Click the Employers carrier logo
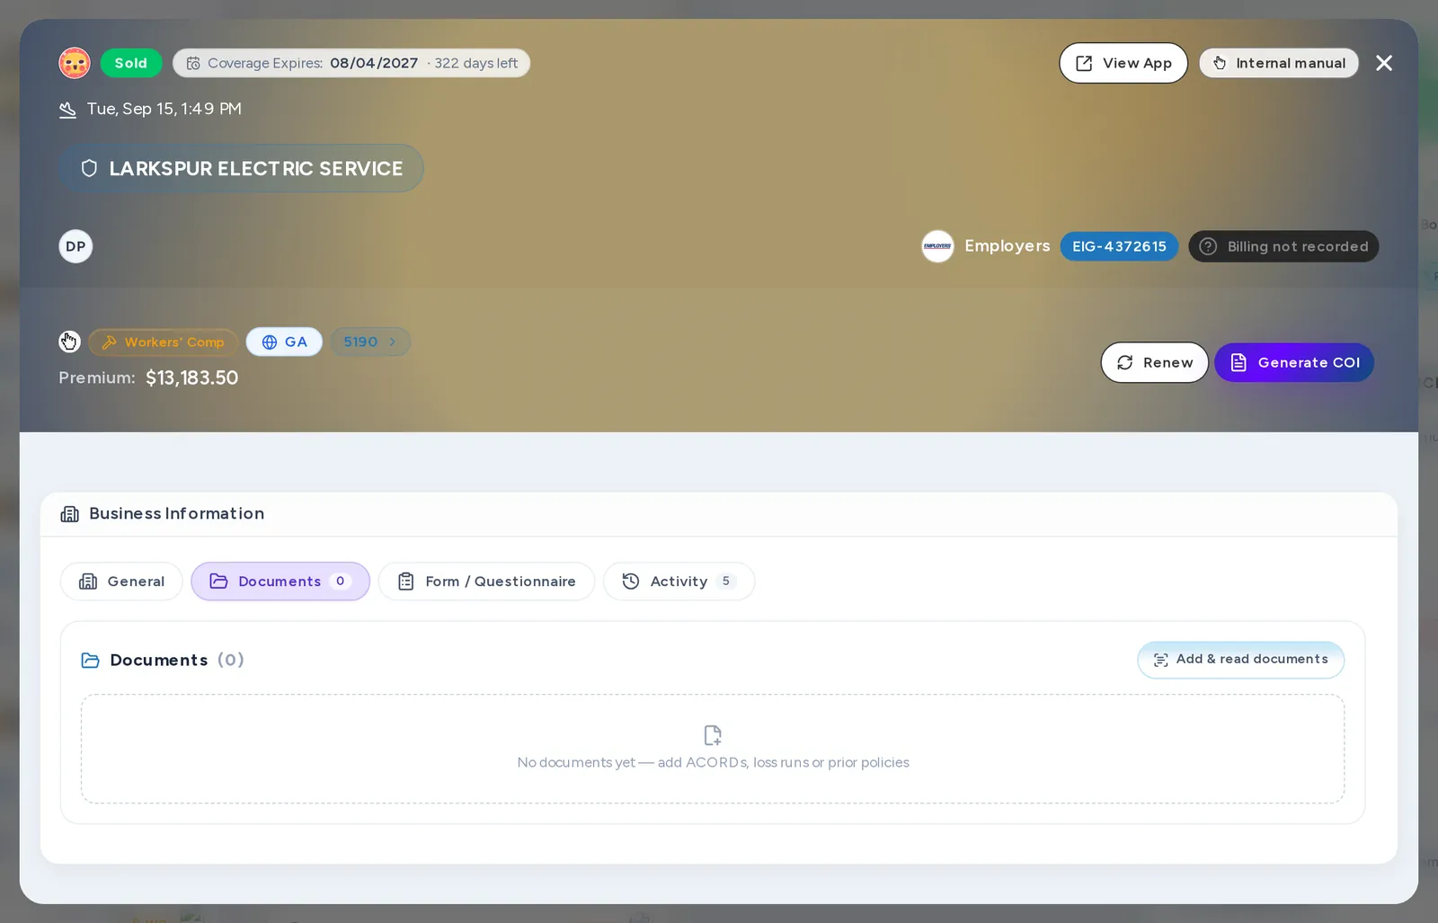This screenshot has height=923, width=1438. 937,246
